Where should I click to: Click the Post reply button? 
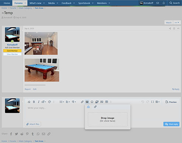(171, 124)
